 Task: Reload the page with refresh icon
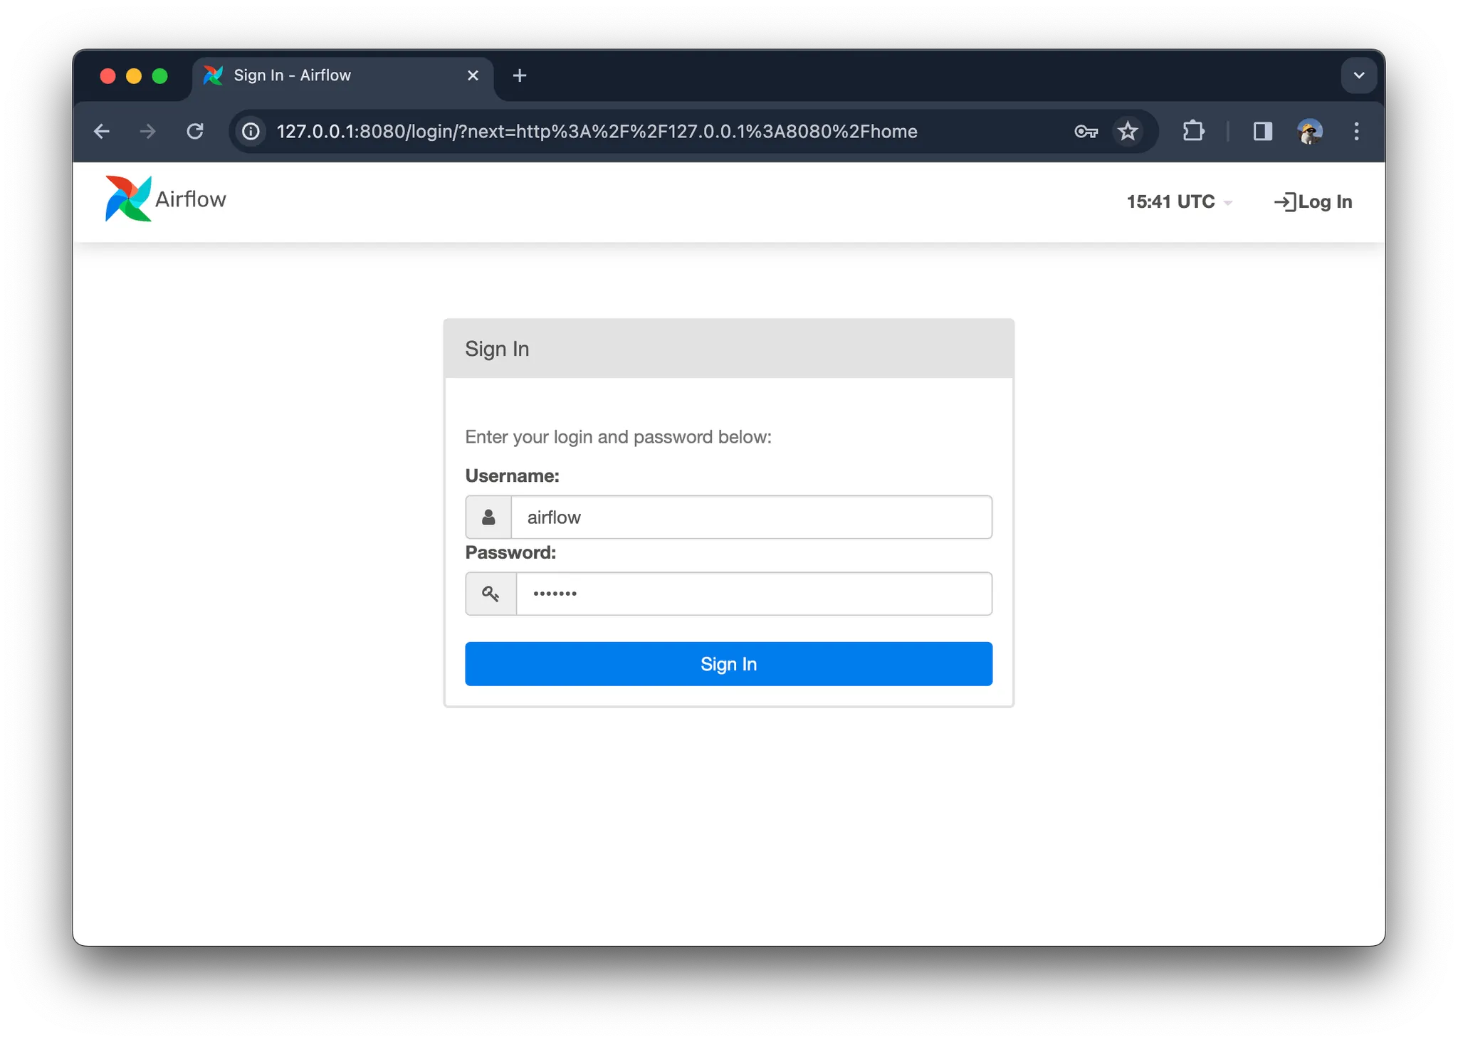195,132
